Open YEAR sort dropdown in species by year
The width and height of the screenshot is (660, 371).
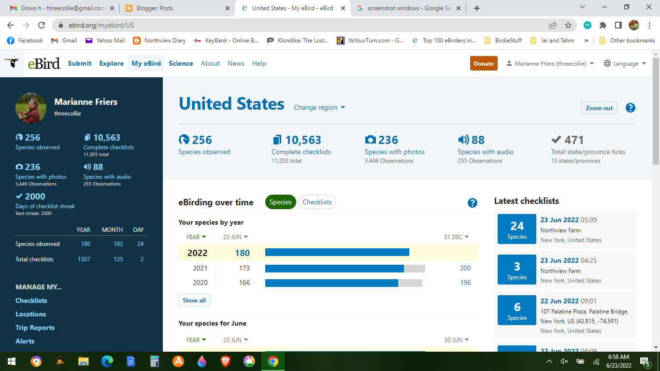point(196,237)
